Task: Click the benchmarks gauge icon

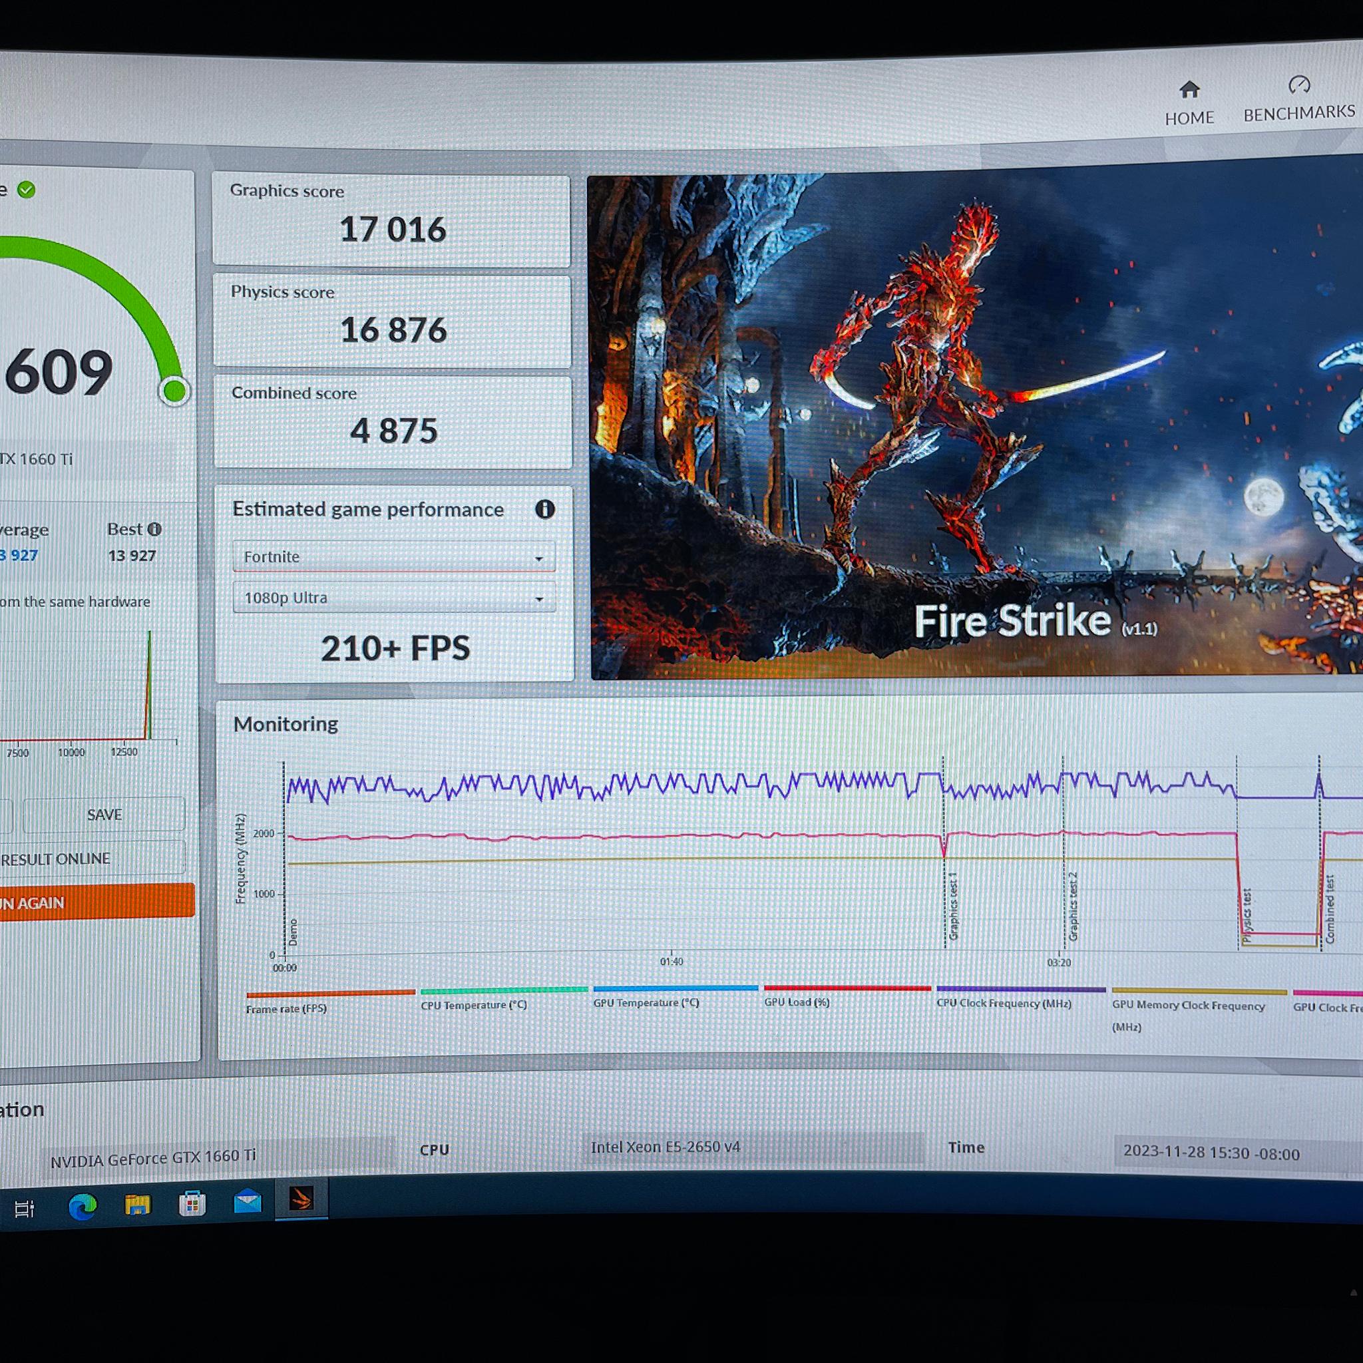Action: tap(1299, 85)
